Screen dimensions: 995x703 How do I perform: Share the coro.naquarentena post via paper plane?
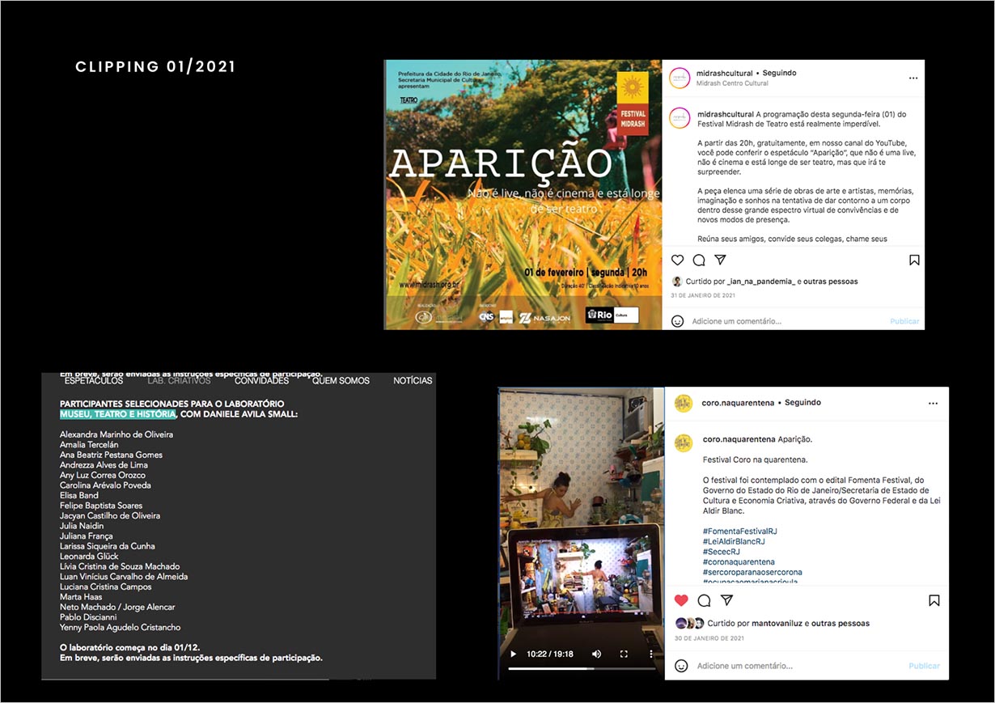726,600
